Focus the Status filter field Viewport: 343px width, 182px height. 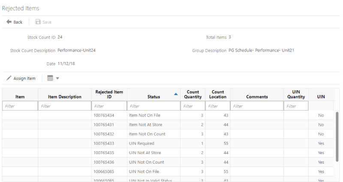[x=153, y=106]
